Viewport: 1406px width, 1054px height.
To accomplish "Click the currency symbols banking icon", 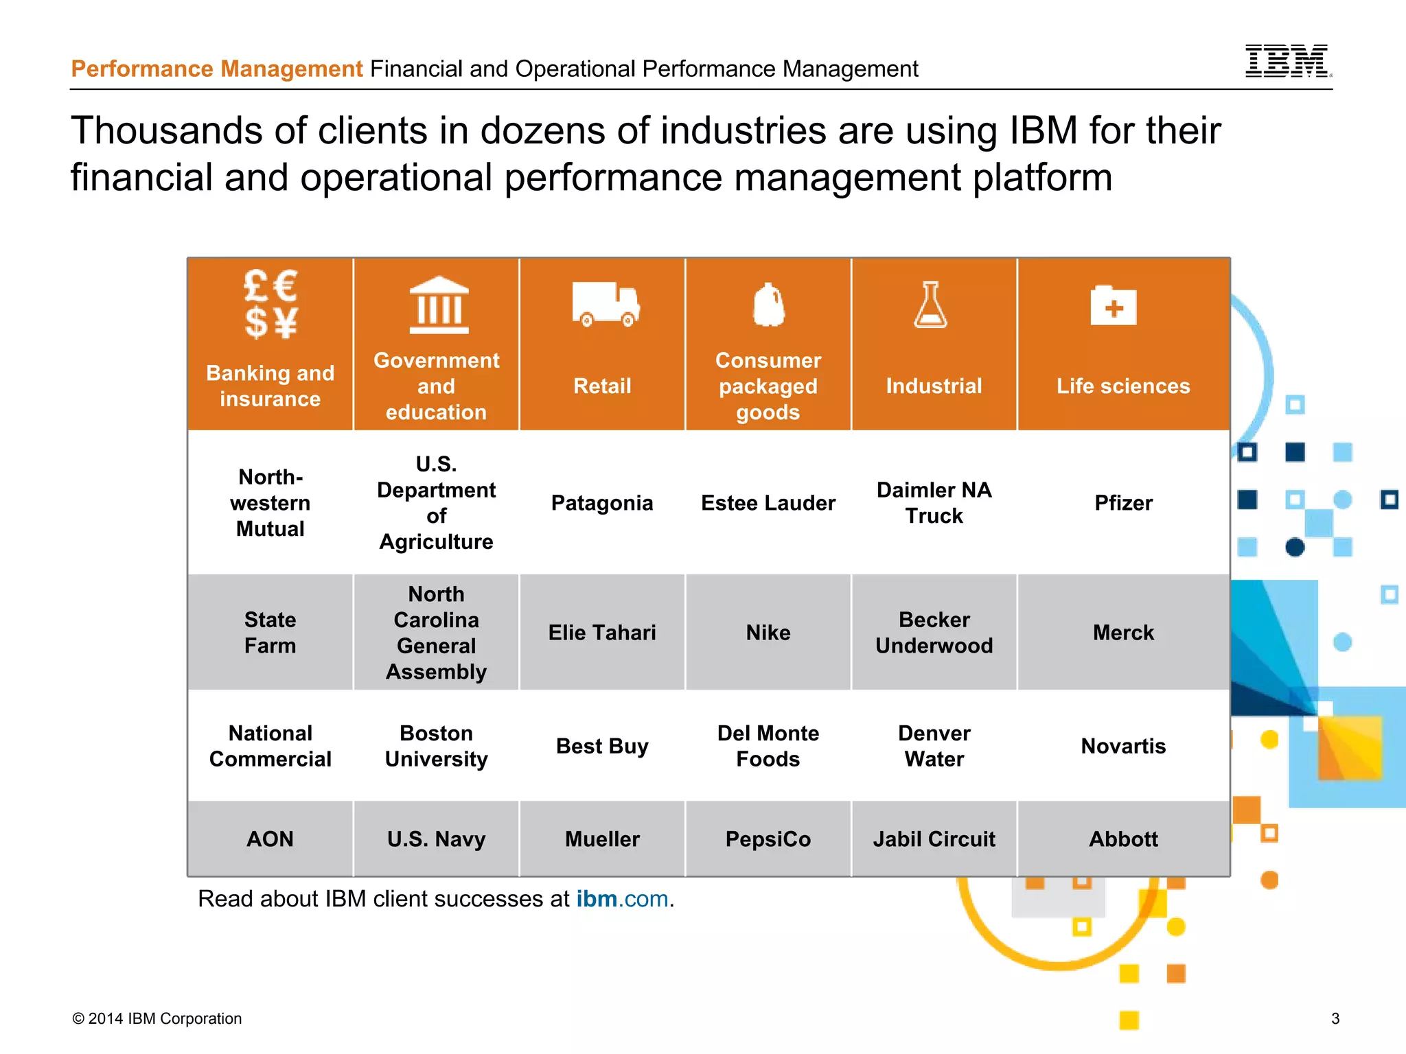I will 270,303.
